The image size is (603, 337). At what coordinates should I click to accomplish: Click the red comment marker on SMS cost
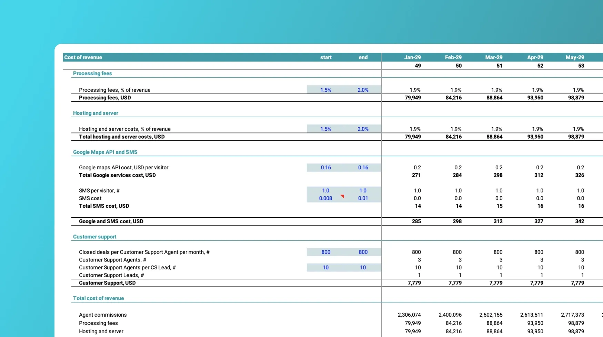(342, 196)
